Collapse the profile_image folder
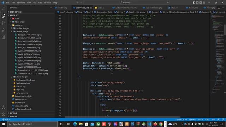The width and height of the screenshot is (226, 127). 22,31
